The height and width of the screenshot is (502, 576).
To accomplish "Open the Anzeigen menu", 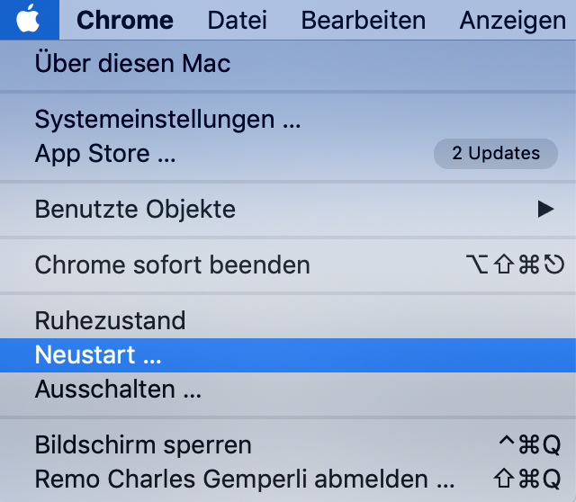I will [x=513, y=20].
